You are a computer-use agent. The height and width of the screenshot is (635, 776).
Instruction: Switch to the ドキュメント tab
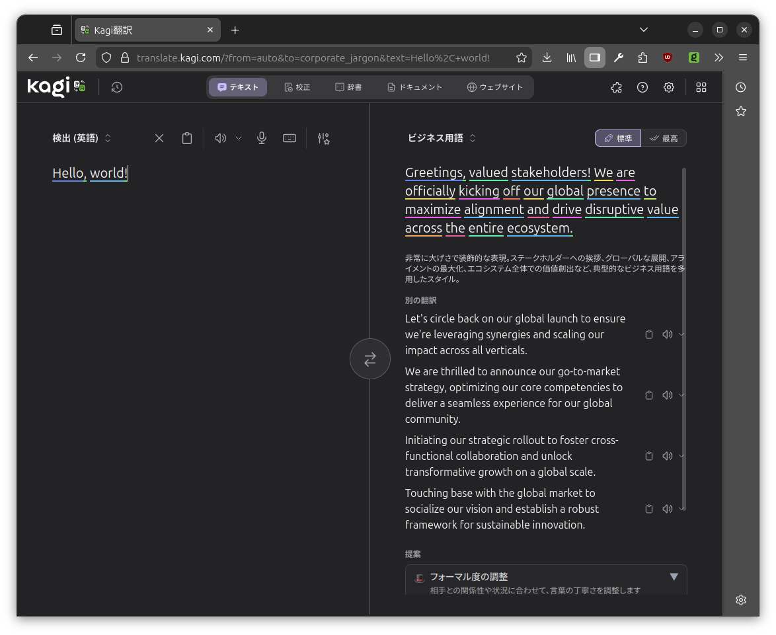tap(414, 87)
